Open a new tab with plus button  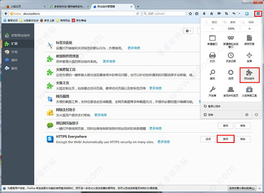pos(138,7)
